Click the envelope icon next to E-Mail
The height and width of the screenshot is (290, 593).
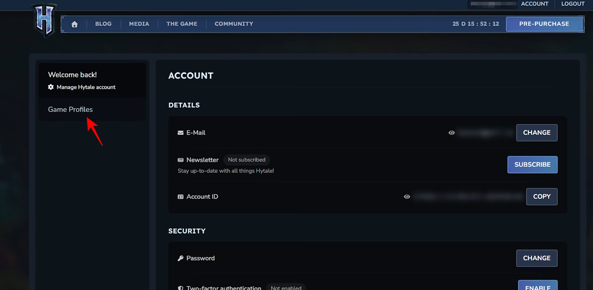[180, 133]
